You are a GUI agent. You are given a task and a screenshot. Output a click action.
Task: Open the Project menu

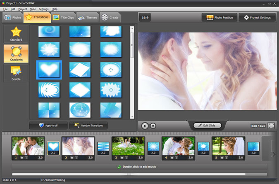[22, 9]
